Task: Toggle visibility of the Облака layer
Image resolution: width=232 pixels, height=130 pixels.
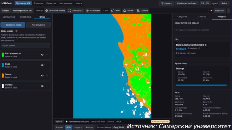Action: [42, 86]
